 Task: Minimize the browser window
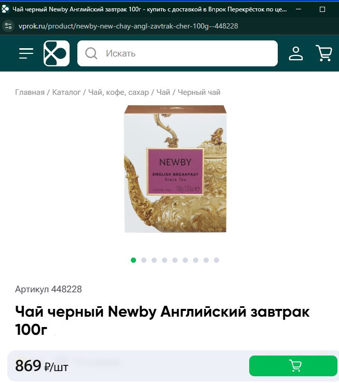point(299,9)
